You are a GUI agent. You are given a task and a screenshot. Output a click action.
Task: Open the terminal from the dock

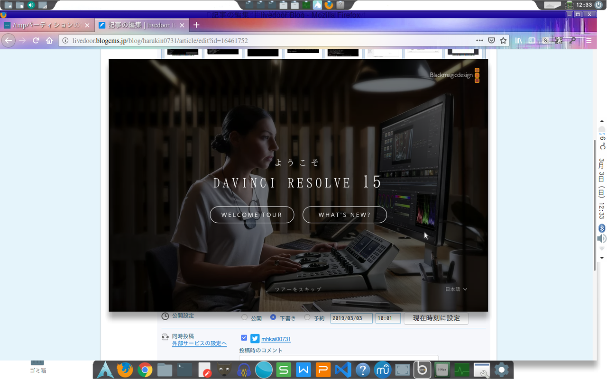[x=184, y=370]
